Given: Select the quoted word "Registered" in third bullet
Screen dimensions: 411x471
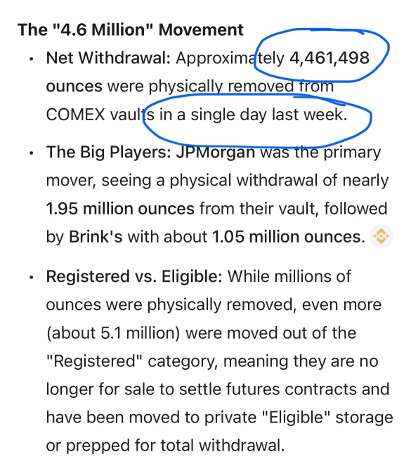Looking at the screenshot, I should tap(94, 361).
